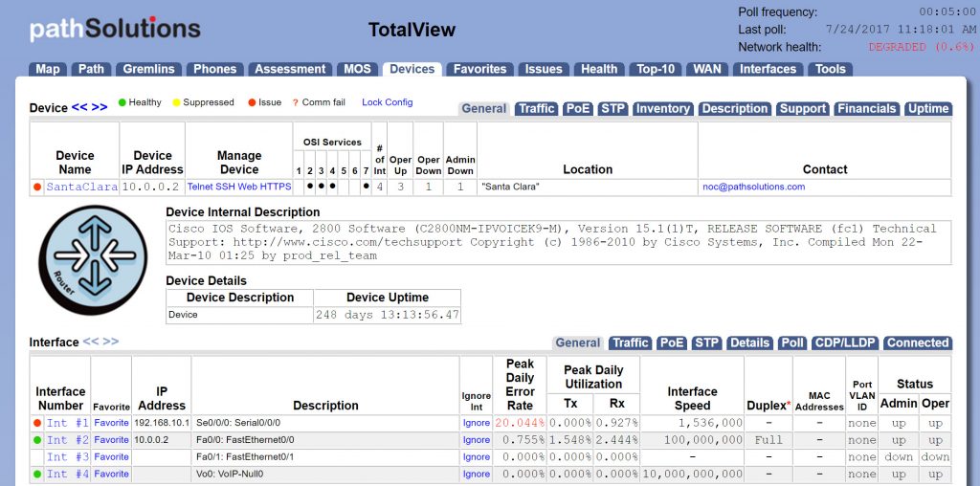This screenshot has height=486, width=980.
Task: Switch to the Top-10 tab
Action: 656,69
